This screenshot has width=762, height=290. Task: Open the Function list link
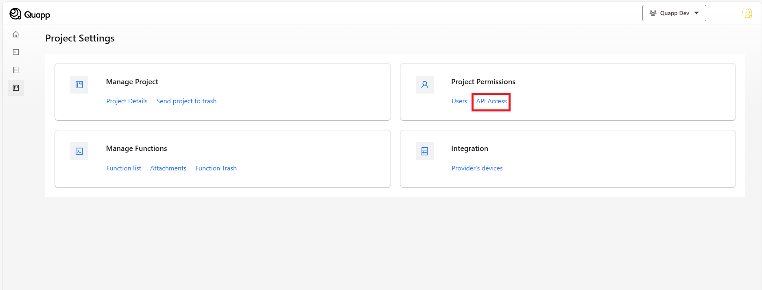tap(124, 168)
